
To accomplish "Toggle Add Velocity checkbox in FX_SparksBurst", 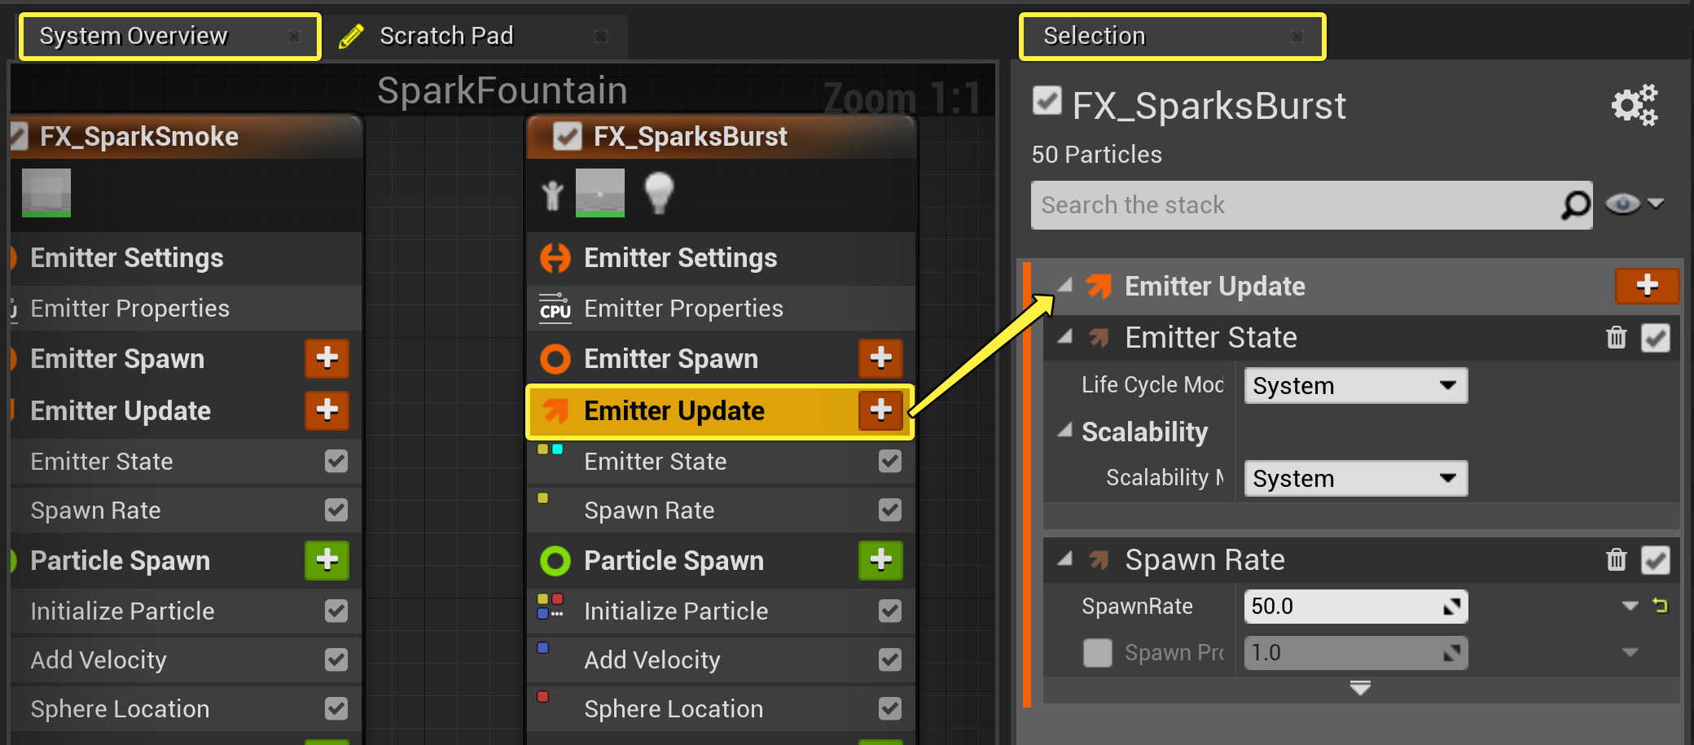I will click(x=889, y=660).
